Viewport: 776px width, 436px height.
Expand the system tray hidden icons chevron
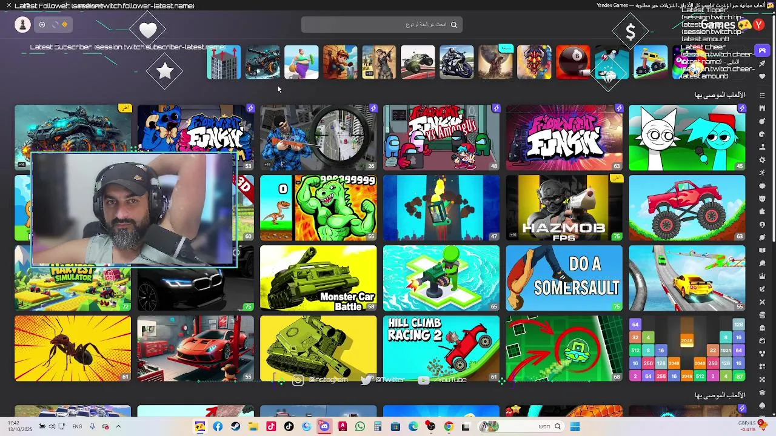point(118,426)
